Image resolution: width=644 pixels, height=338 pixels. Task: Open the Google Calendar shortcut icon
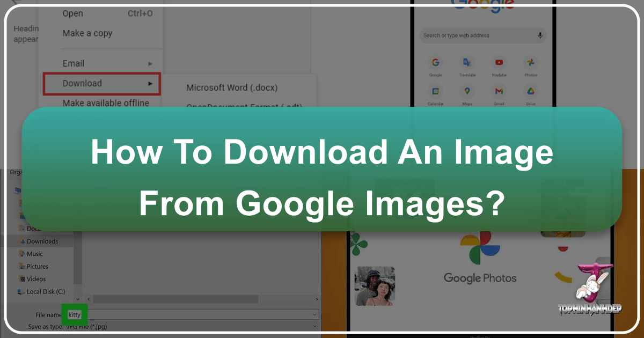pos(436,92)
